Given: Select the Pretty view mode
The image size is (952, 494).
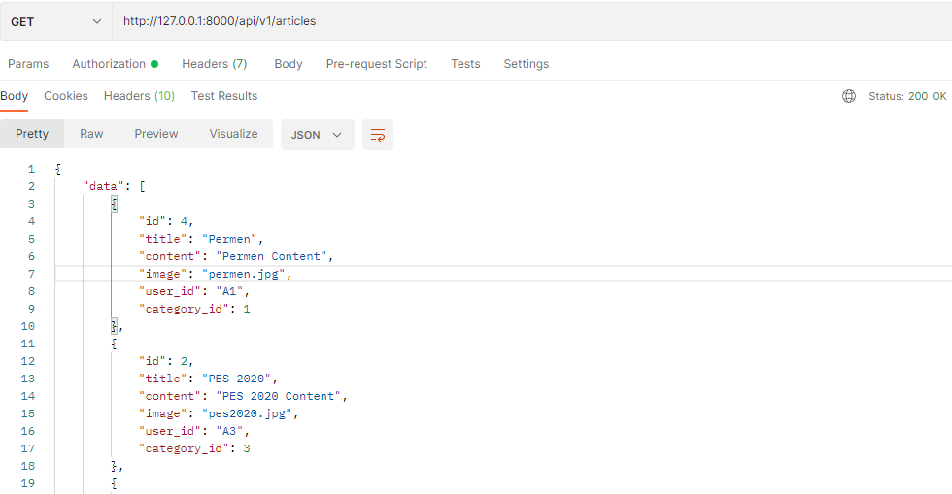Looking at the screenshot, I should pos(32,134).
